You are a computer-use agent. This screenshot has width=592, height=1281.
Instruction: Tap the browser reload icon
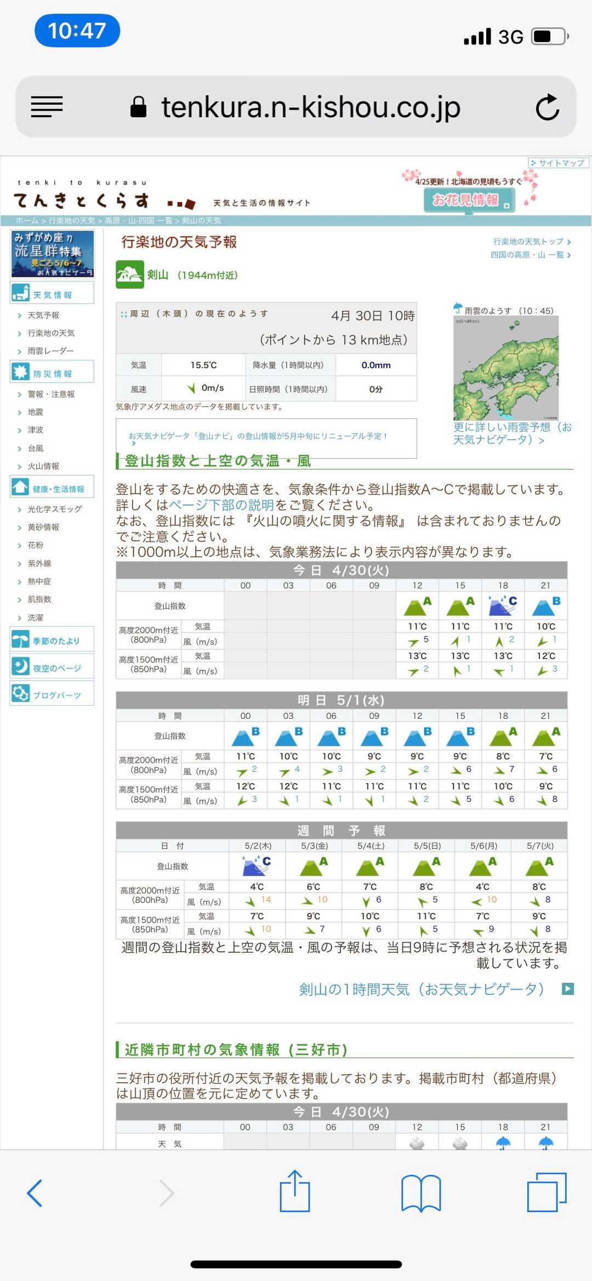547,107
